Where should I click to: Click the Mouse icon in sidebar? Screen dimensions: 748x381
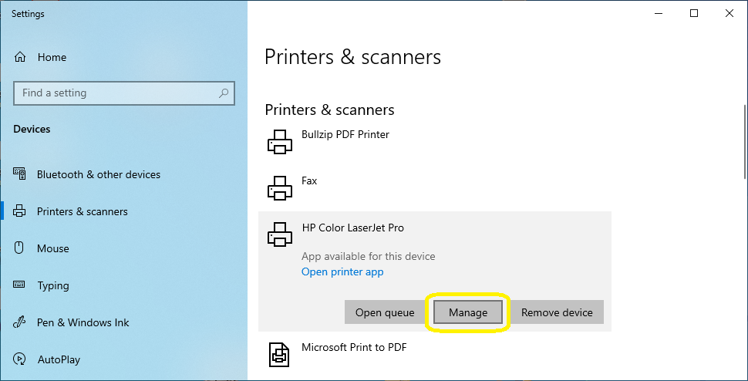(19, 248)
